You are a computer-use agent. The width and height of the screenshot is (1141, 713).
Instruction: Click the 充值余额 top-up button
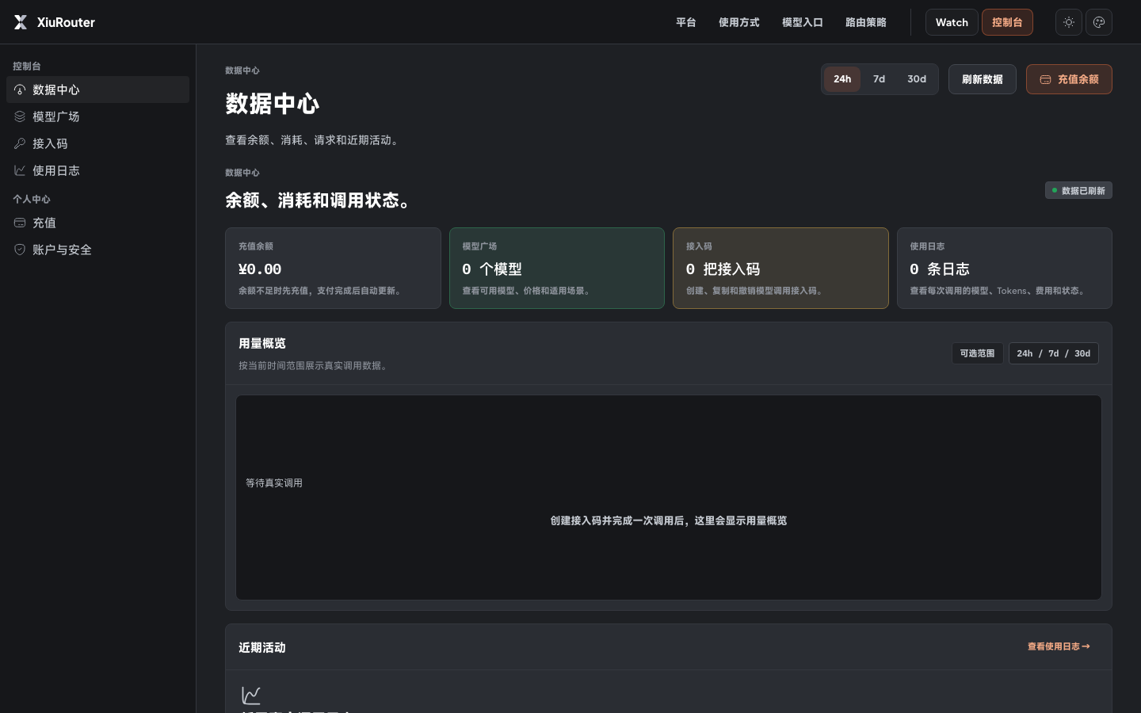1069,79
